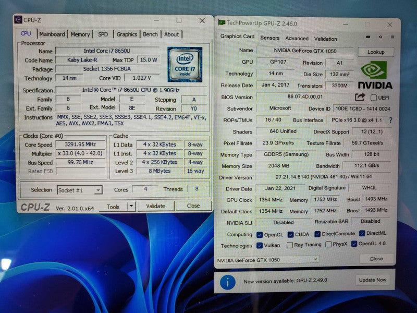417x313 pixels.
Task: Enable the Ray Tracing checkbox
Action: [290, 245]
